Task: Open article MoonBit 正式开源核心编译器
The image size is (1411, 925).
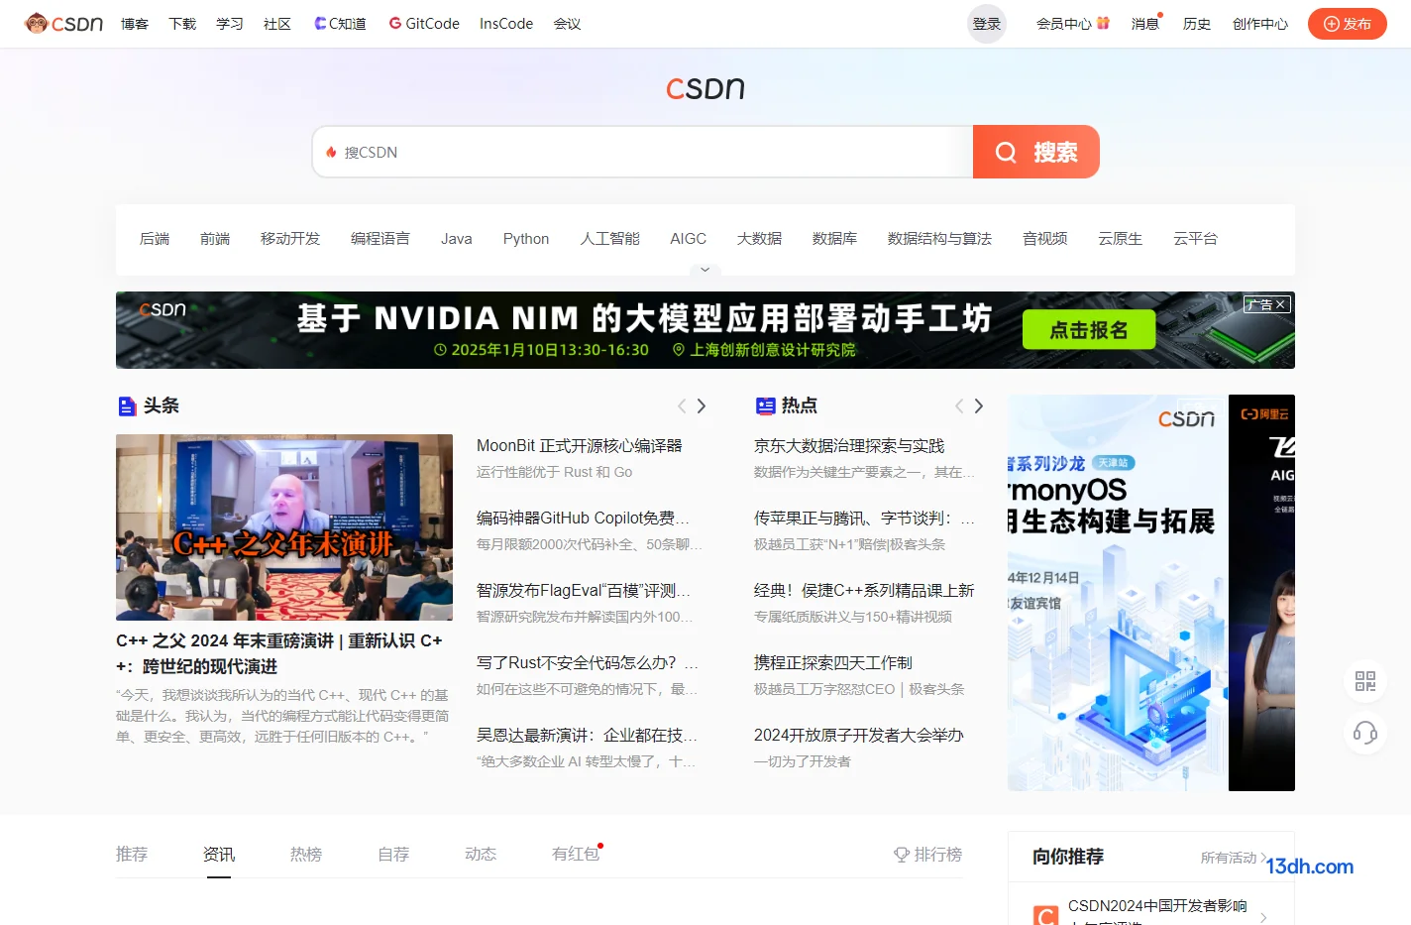Action: (580, 446)
